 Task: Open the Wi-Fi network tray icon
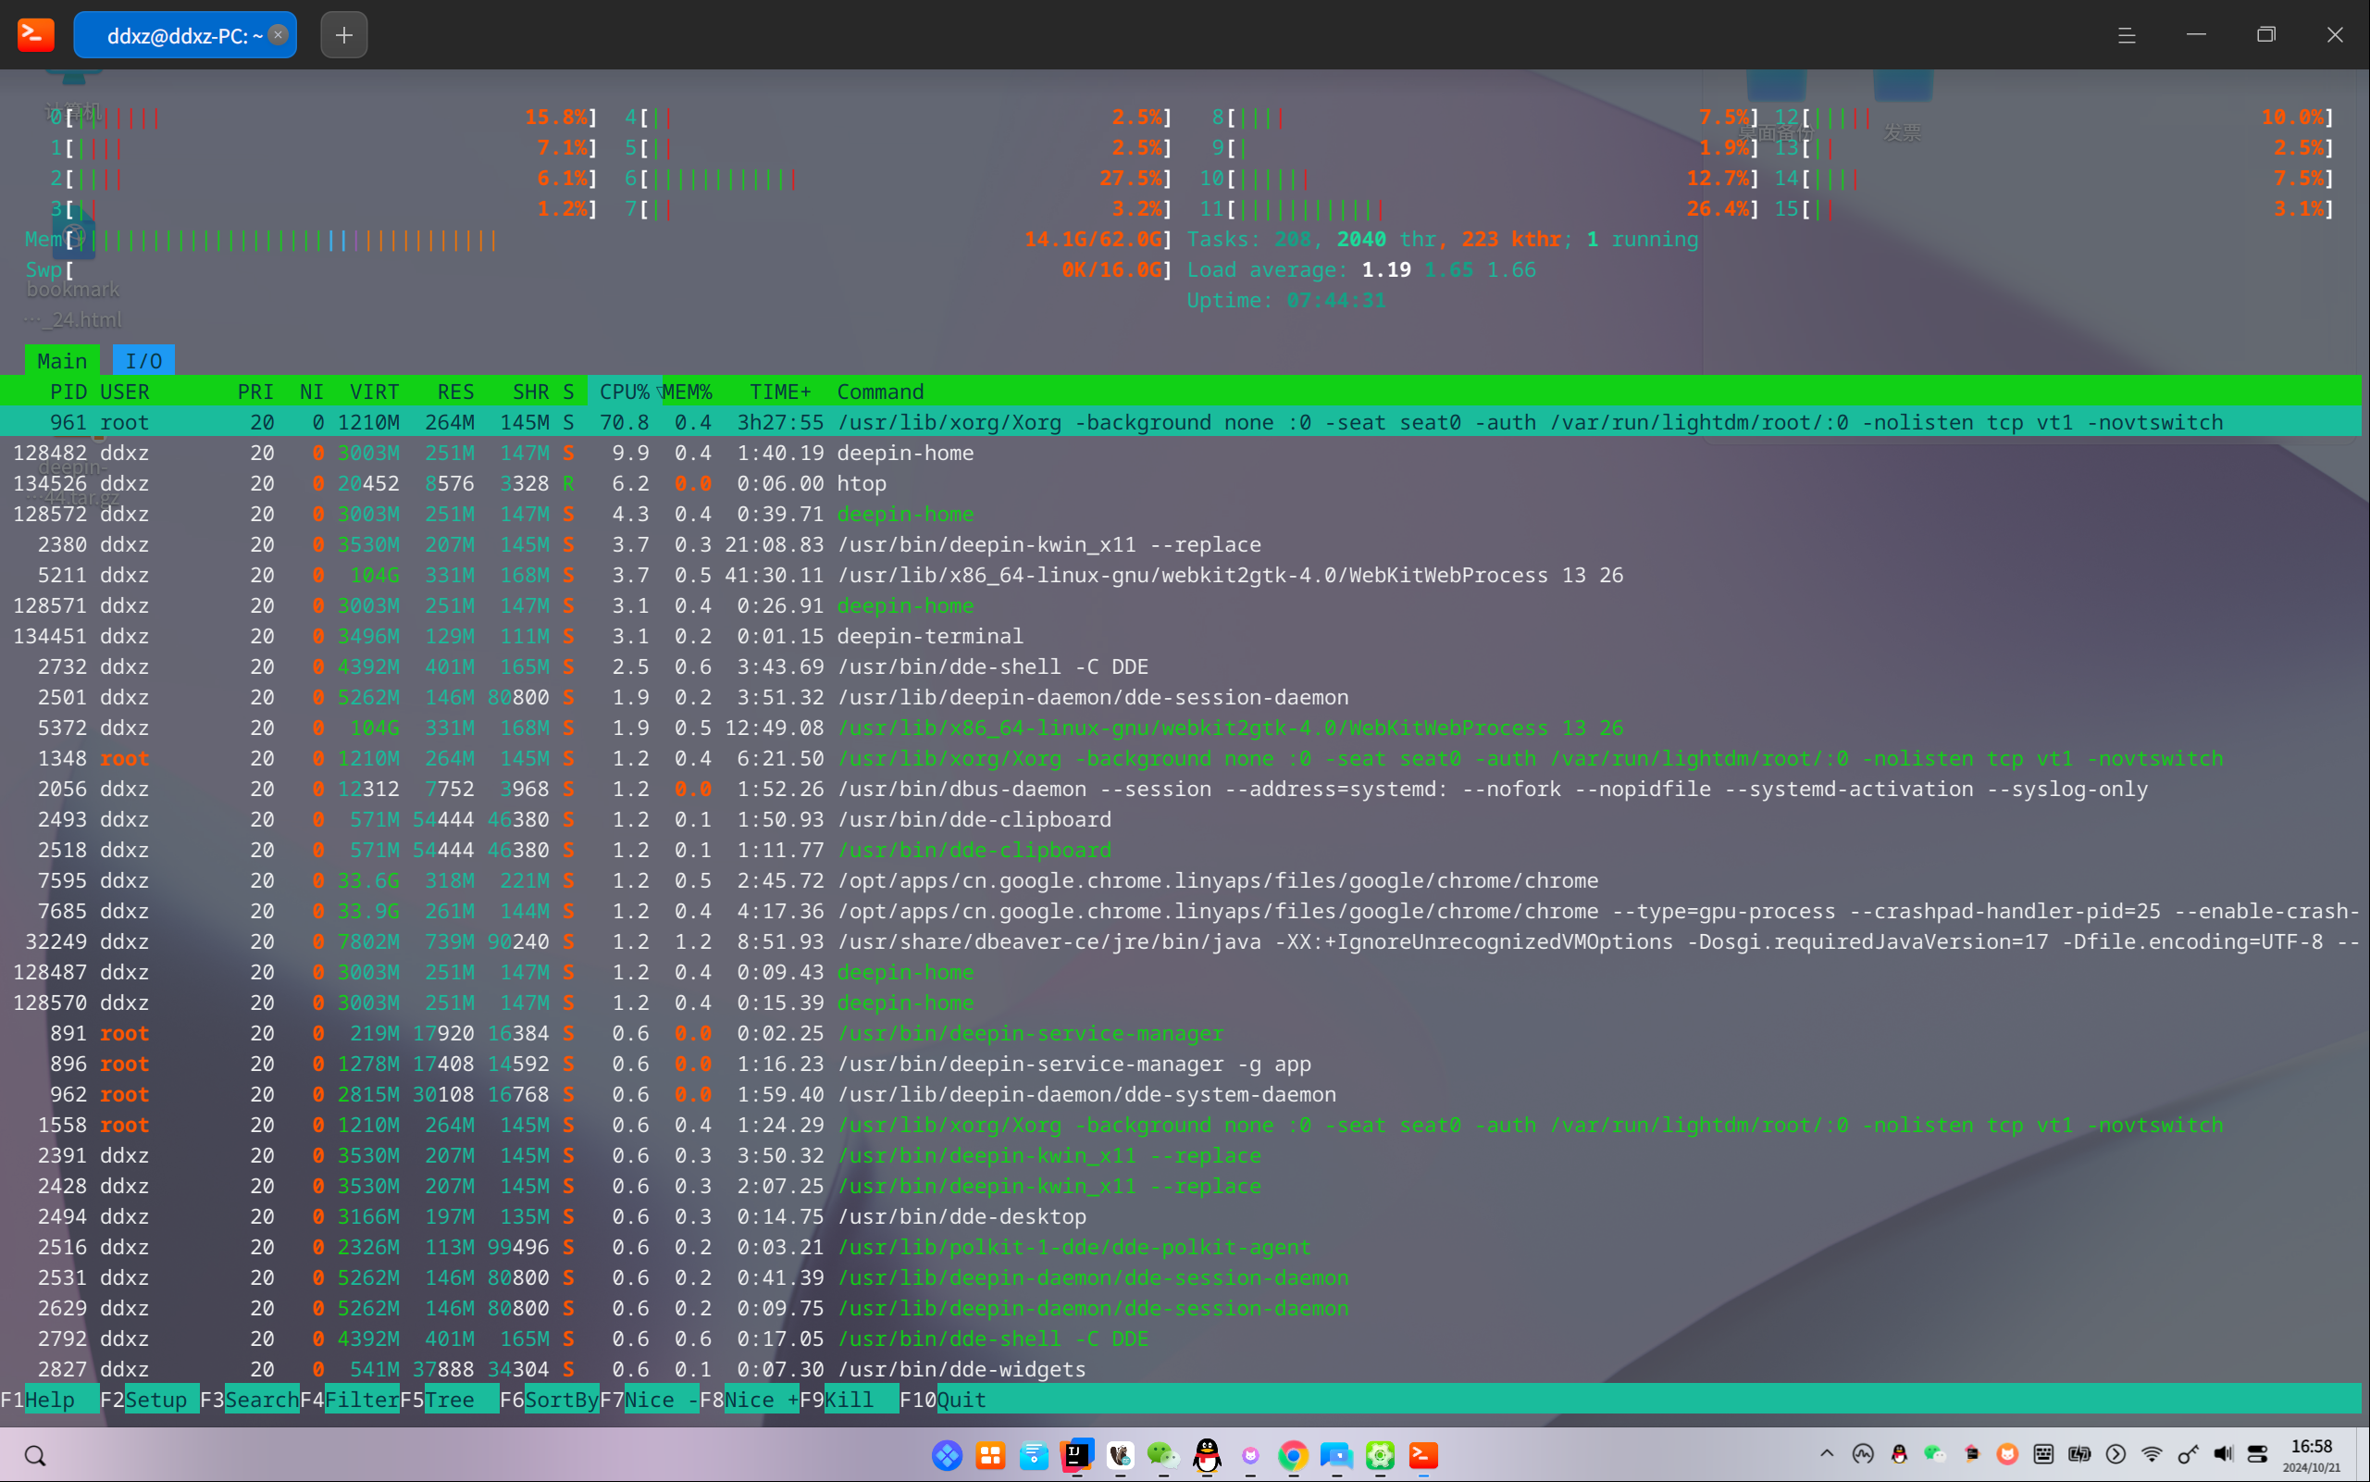[2152, 1453]
